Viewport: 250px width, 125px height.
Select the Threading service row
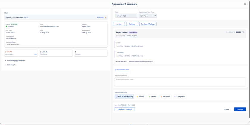coord(180,54)
